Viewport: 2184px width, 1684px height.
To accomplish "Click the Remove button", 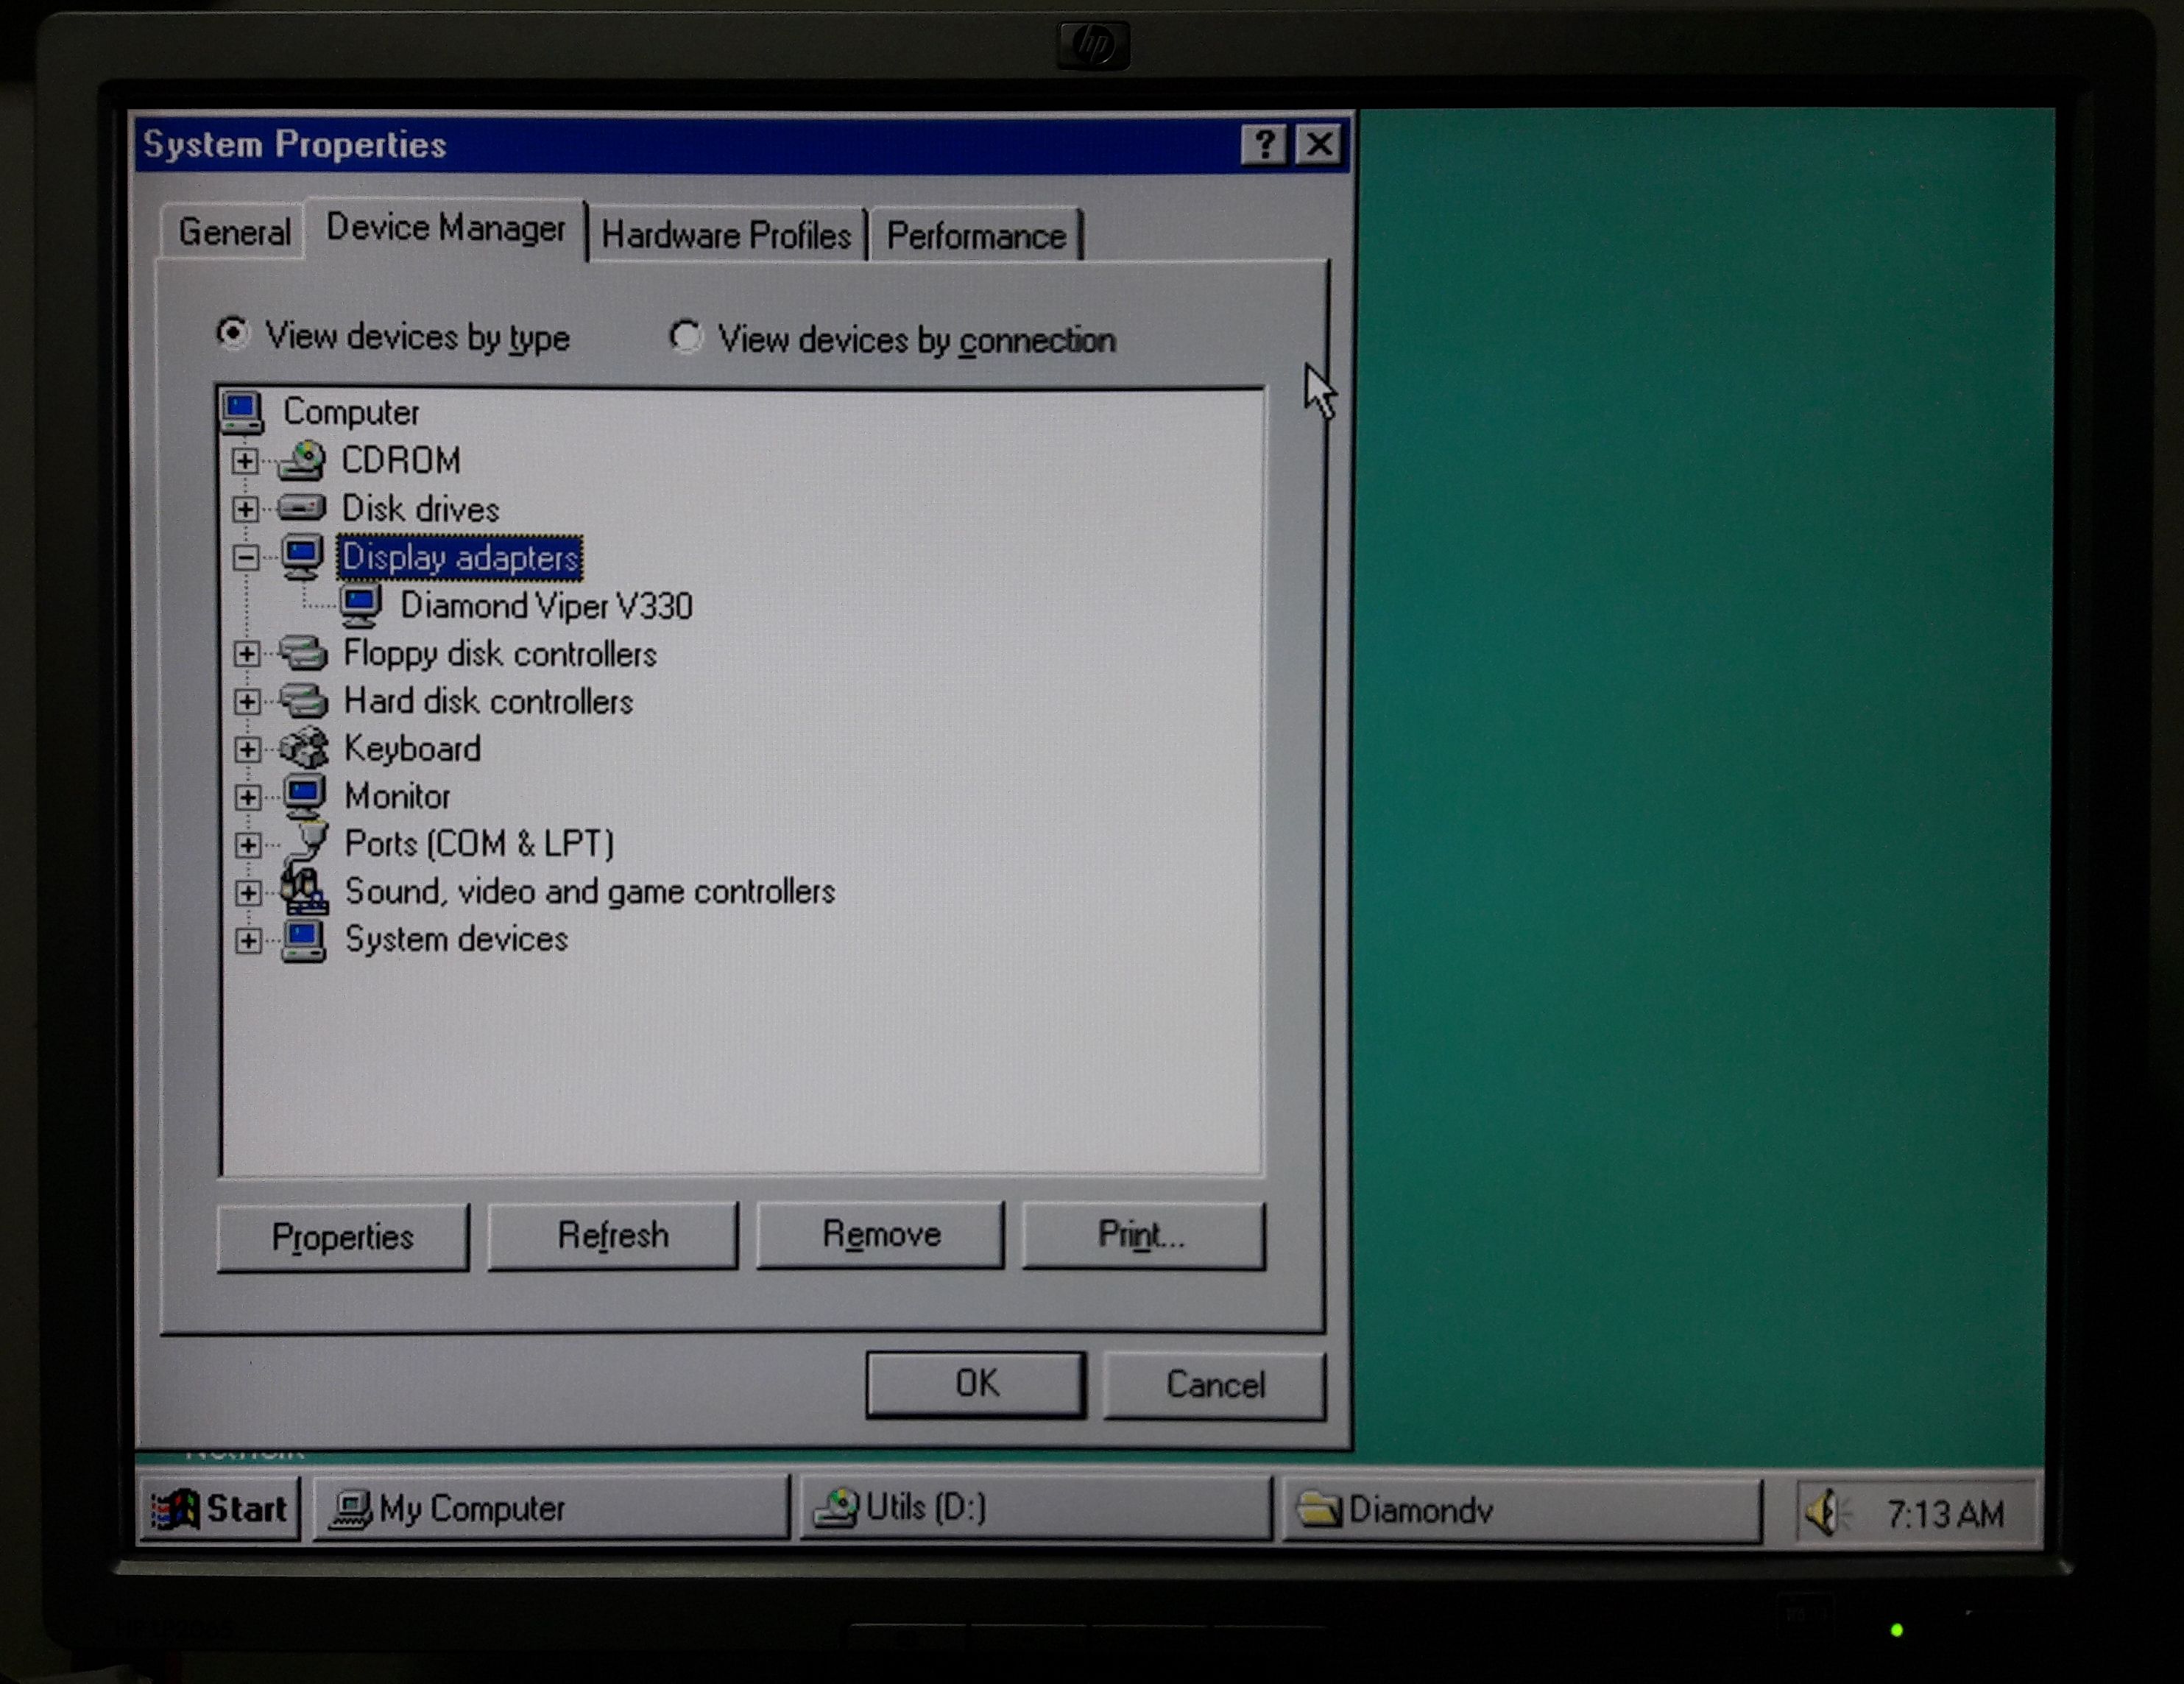I will [880, 1235].
